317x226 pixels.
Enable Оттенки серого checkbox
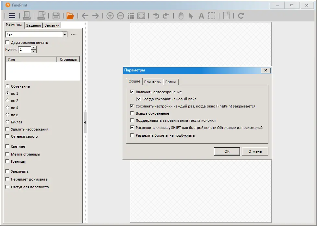pos(7,136)
